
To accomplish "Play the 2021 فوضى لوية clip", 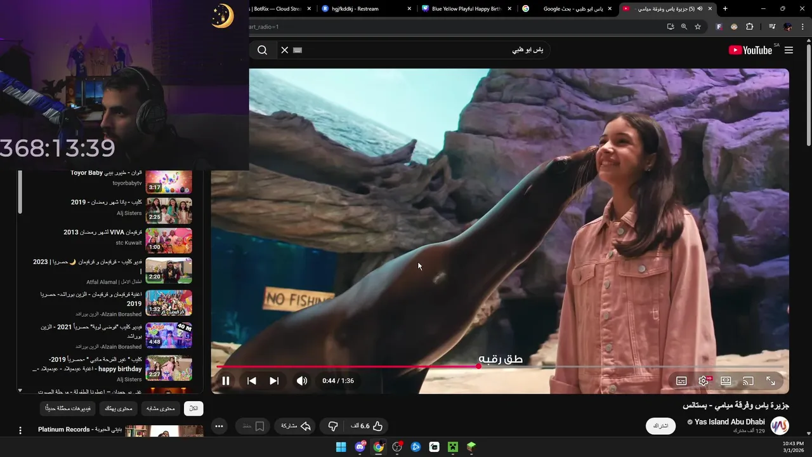I will 169,335.
